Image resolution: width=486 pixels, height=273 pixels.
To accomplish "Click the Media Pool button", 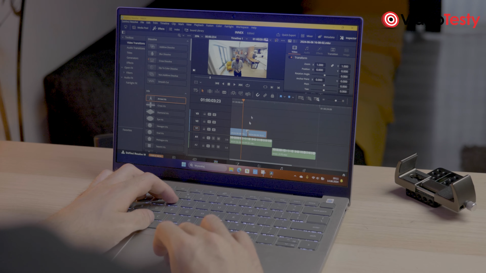I will 140,28.
